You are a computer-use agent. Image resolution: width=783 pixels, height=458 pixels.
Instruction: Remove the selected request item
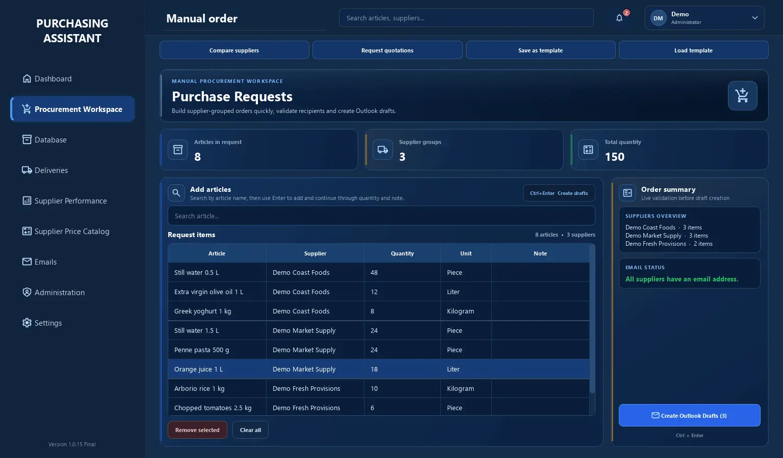pyautogui.click(x=197, y=430)
